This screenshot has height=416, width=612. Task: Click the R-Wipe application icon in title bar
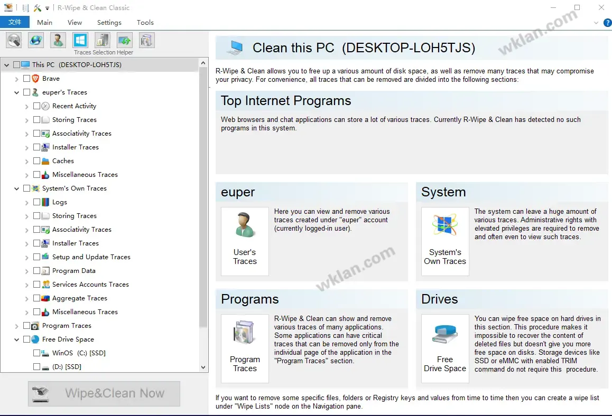(x=8, y=7)
